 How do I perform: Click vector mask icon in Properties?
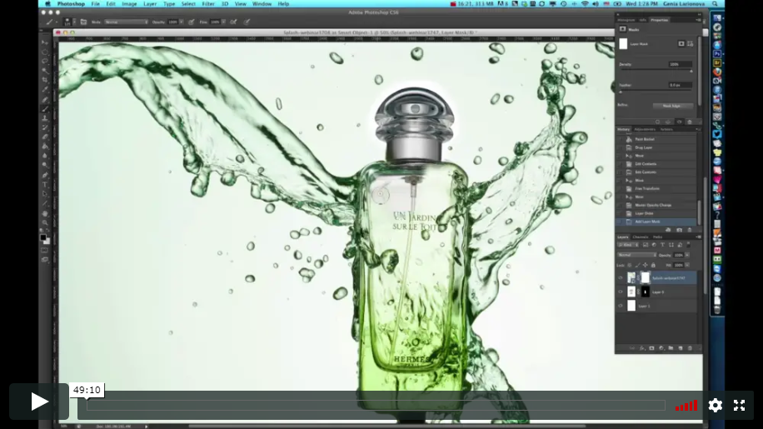point(690,44)
